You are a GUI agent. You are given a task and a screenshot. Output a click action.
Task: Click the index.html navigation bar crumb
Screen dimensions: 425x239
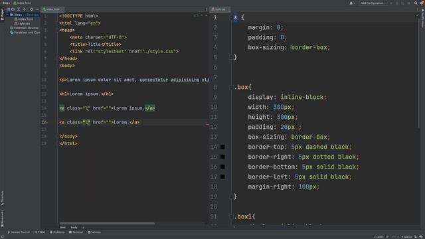(22, 3)
